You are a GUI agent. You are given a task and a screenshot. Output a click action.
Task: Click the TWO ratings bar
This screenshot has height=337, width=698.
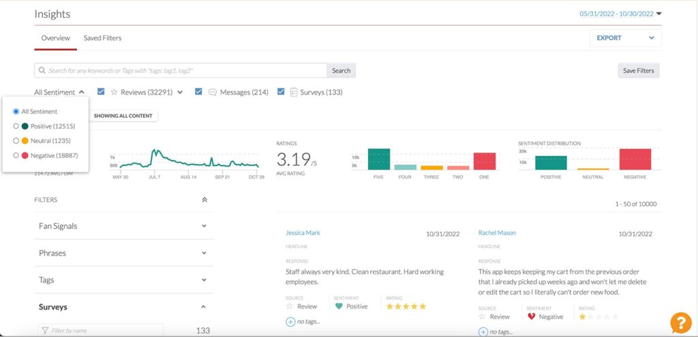[458, 167]
